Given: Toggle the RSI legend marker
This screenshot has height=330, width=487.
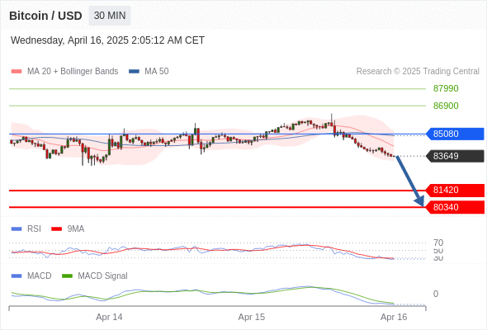Looking at the screenshot, I should [x=17, y=229].
